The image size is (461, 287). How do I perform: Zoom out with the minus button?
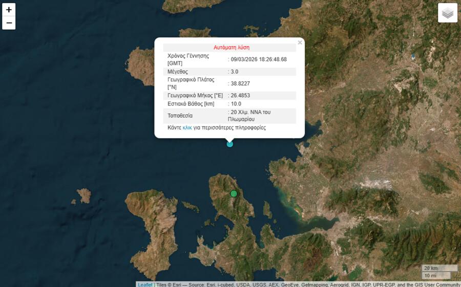[x=9, y=23]
